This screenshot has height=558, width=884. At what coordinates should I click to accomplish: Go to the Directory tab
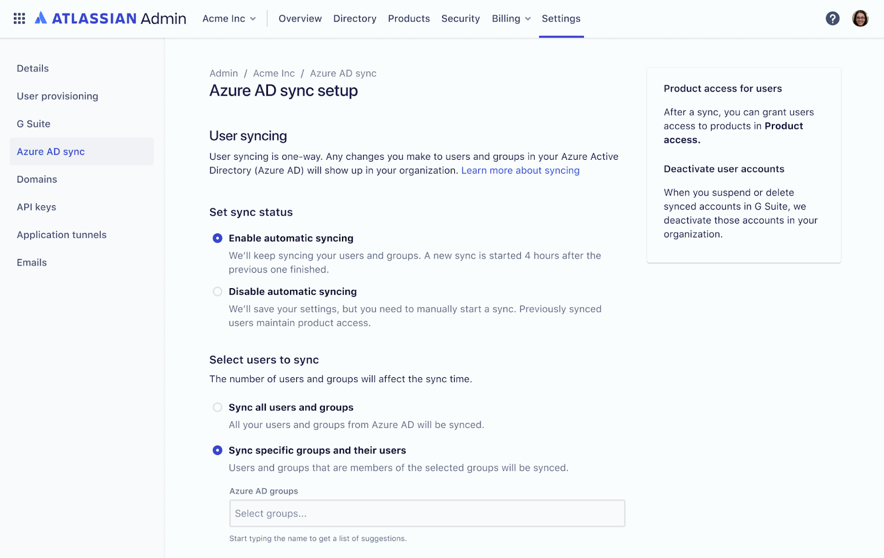355,18
